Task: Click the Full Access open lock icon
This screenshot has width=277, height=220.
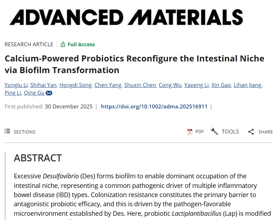Action: (63, 44)
